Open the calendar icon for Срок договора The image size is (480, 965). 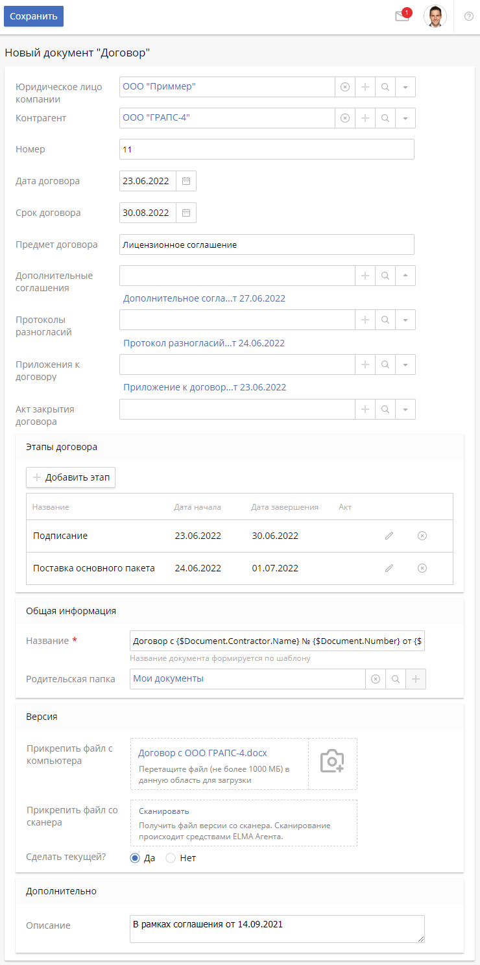[x=186, y=212]
